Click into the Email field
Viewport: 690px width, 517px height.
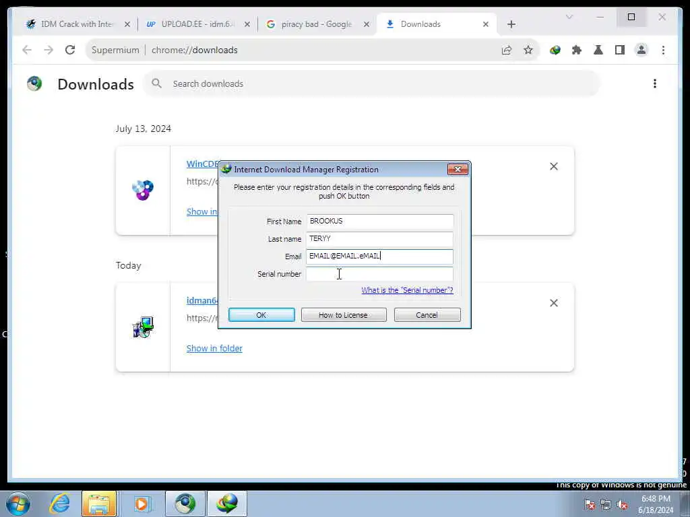click(379, 256)
